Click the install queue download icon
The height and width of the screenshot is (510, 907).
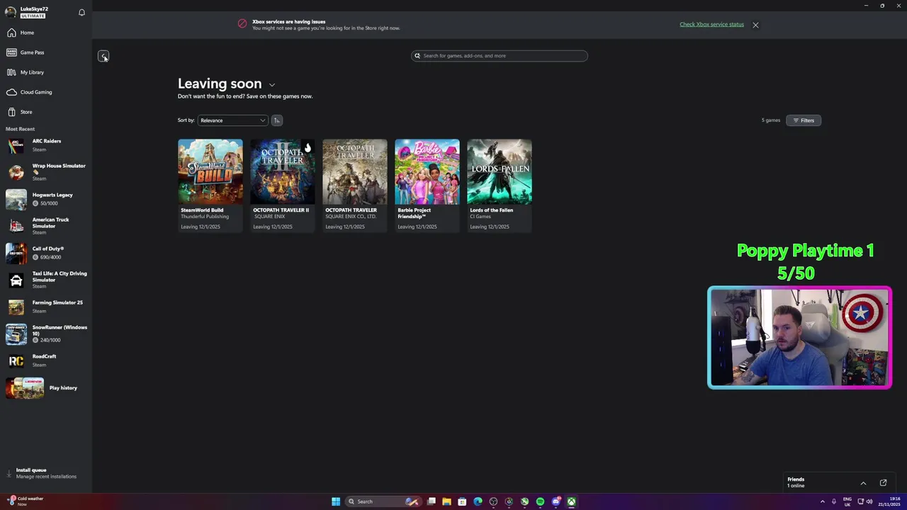[9, 473]
